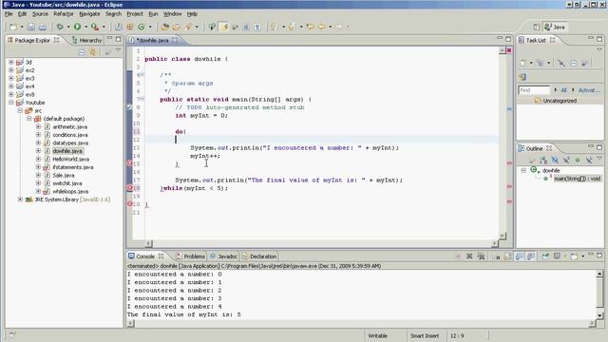Switch to the Declaration tab
This screenshot has height=342, width=608.
pos(259,256)
